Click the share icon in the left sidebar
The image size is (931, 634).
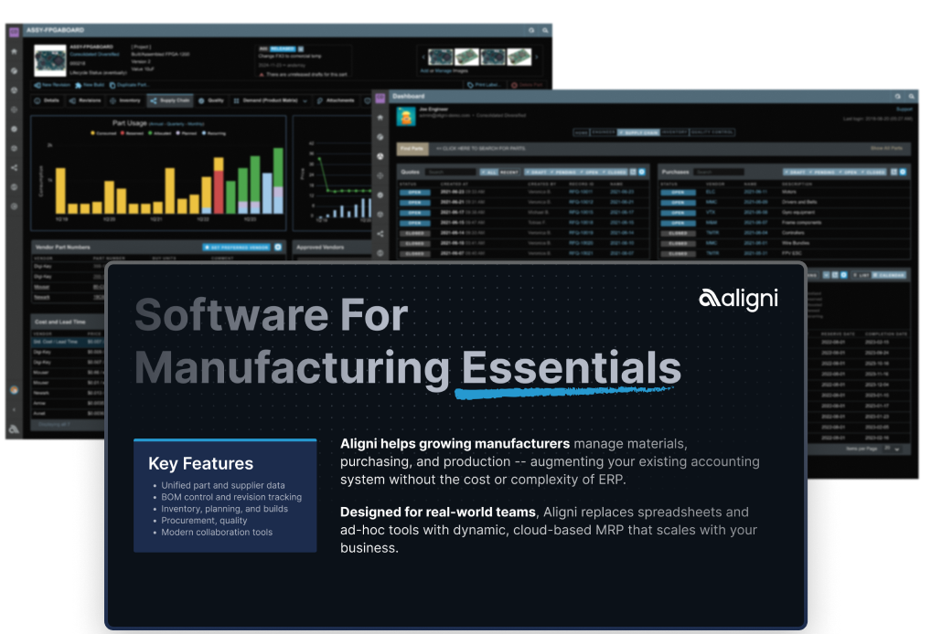coord(14,167)
